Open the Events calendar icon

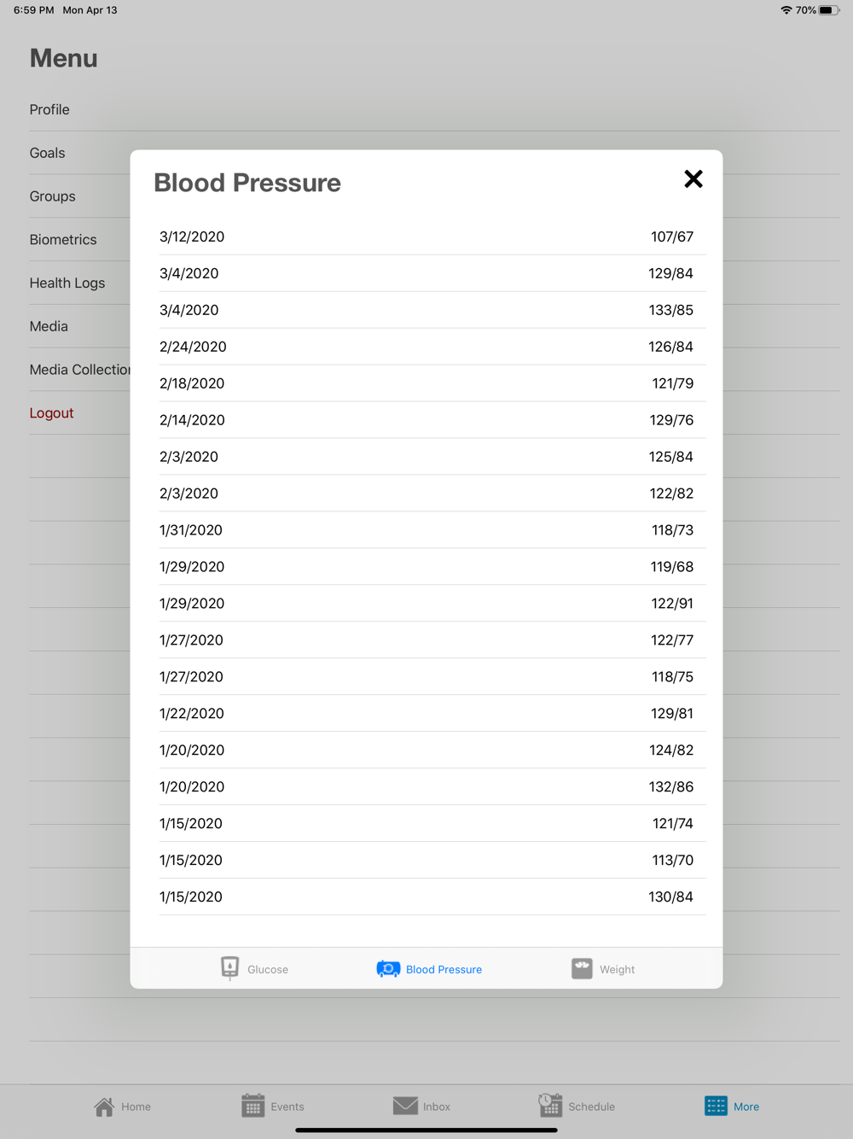252,1106
